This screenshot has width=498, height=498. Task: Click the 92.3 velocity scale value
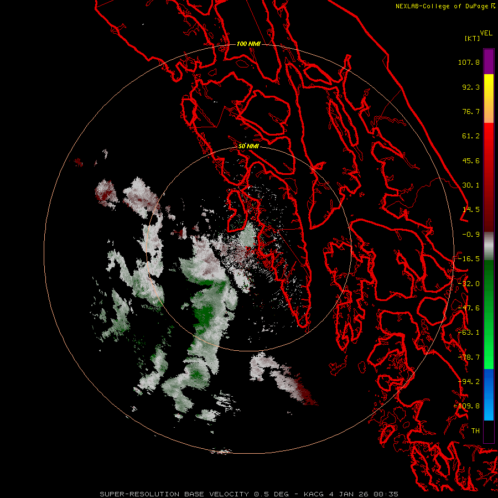click(471, 87)
